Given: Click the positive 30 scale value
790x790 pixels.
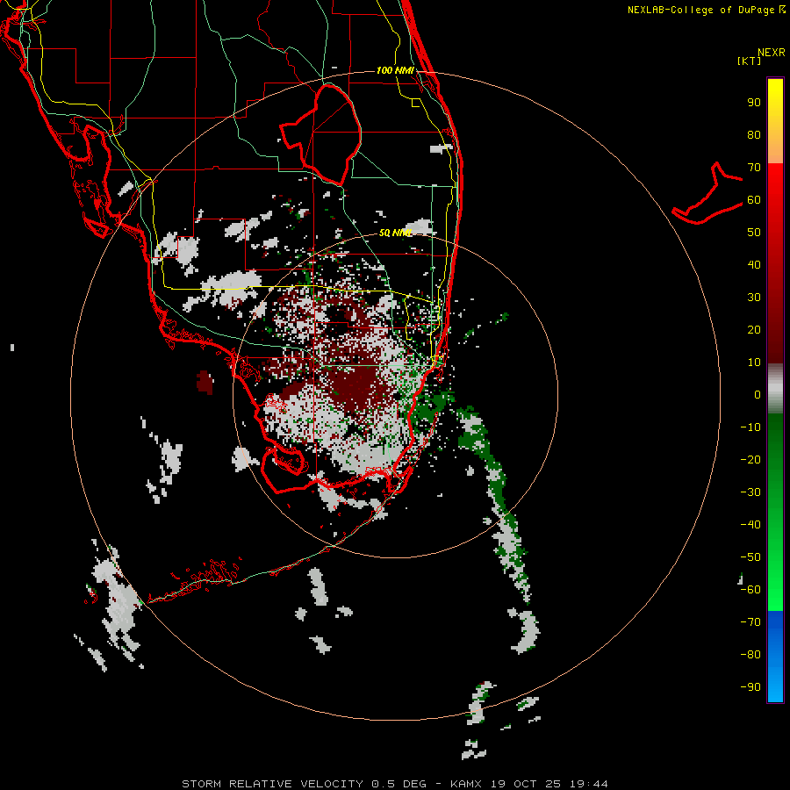Looking at the screenshot, I should pos(754,298).
